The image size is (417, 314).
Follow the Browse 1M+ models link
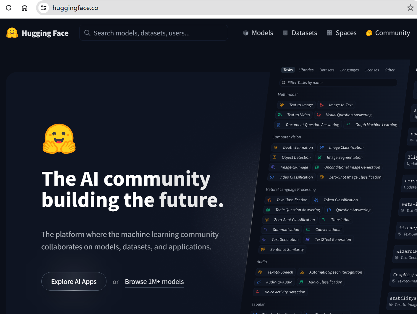click(x=154, y=282)
